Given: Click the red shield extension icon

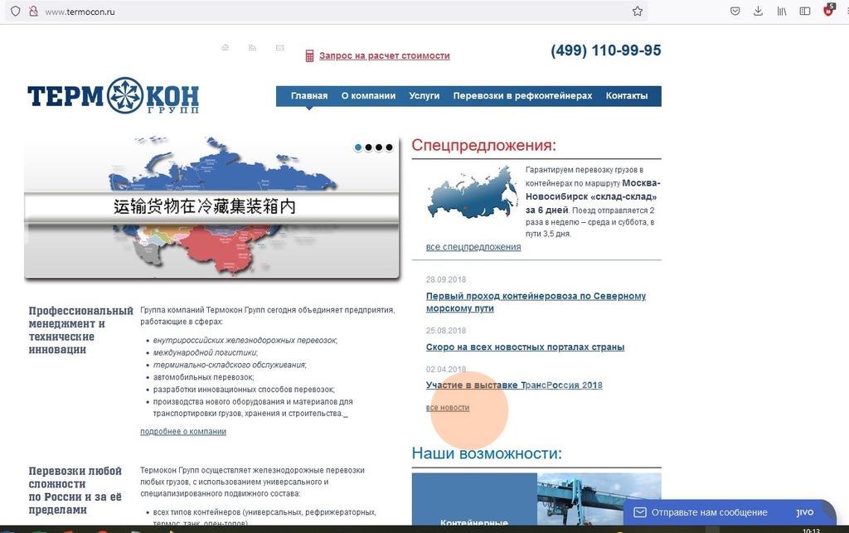Looking at the screenshot, I should (828, 11).
